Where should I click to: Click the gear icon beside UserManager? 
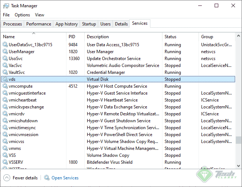pos(5,52)
